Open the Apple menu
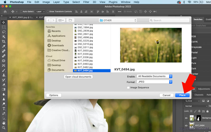 tap(5, 2)
